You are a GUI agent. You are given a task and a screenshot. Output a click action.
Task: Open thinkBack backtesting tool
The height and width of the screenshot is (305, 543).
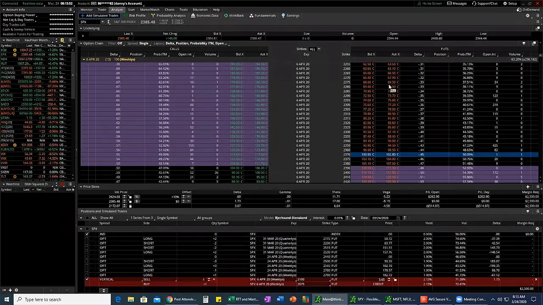pyautogui.click(x=234, y=16)
